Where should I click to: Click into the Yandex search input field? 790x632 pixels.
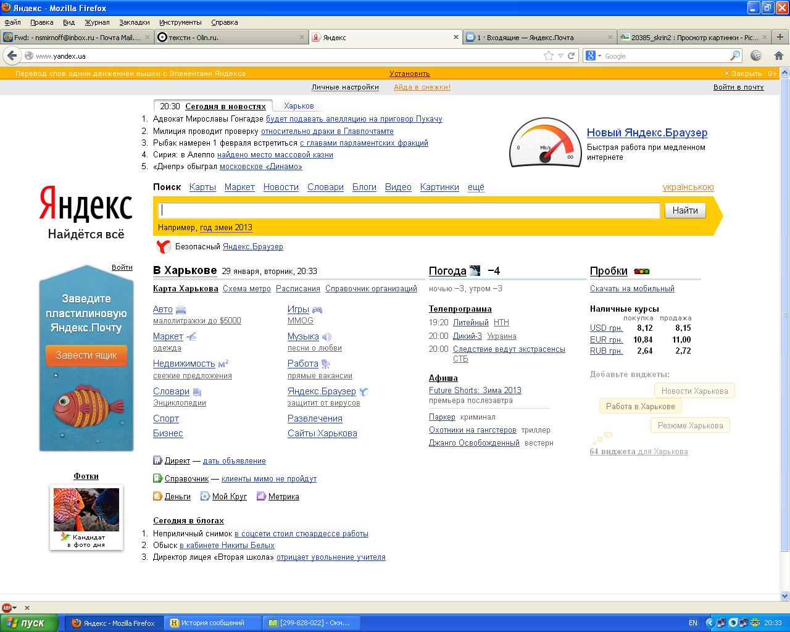pyautogui.click(x=409, y=210)
